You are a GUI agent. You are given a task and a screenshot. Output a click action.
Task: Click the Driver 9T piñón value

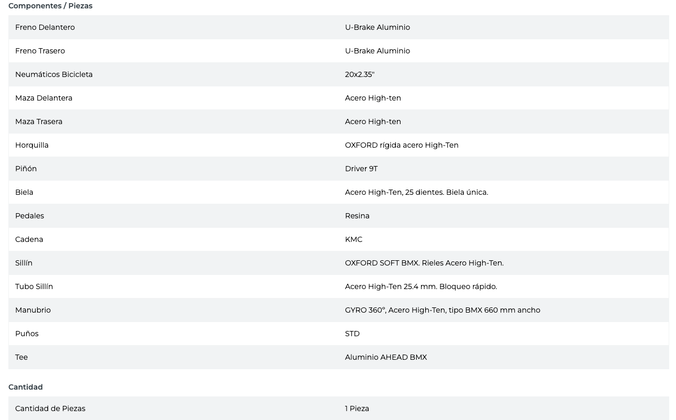pyautogui.click(x=361, y=169)
